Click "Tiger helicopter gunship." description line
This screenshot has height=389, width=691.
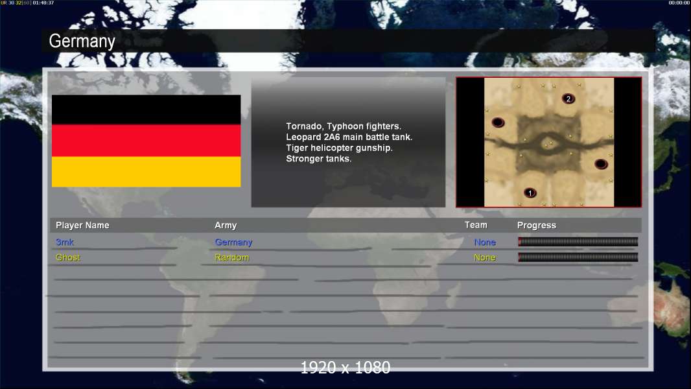339,148
